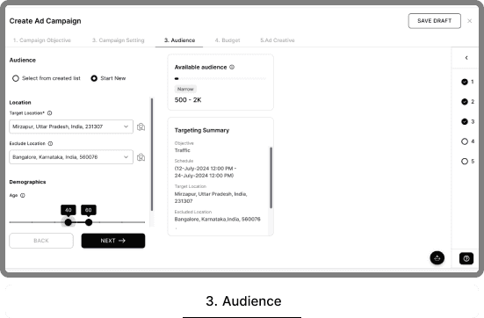Open the 5. Ad Creative tab
The image size is (484, 318).
tap(278, 40)
